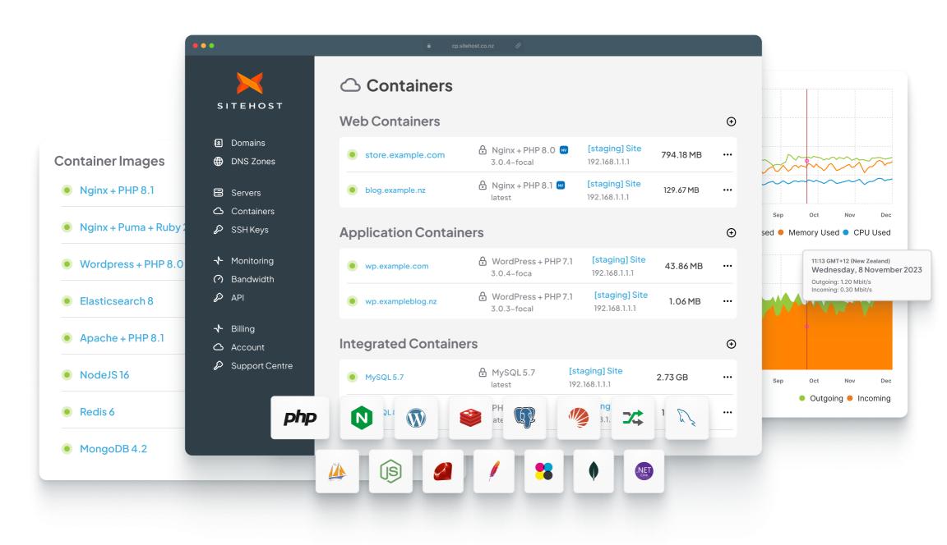
Task: Open Domains in the sidebar
Action: click(x=247, y=143)
